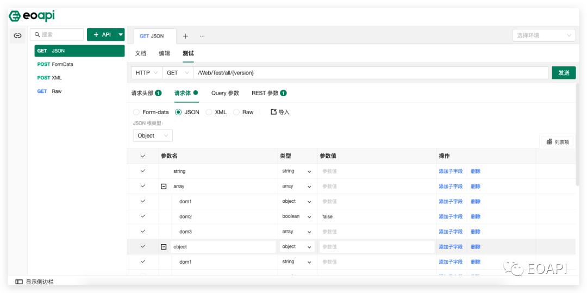Click 添加子字段 for array row

click(x=451, y=186)
